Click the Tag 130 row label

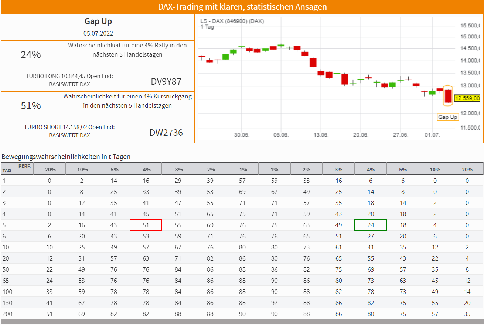pyautogui.click(x=7, y=303)
